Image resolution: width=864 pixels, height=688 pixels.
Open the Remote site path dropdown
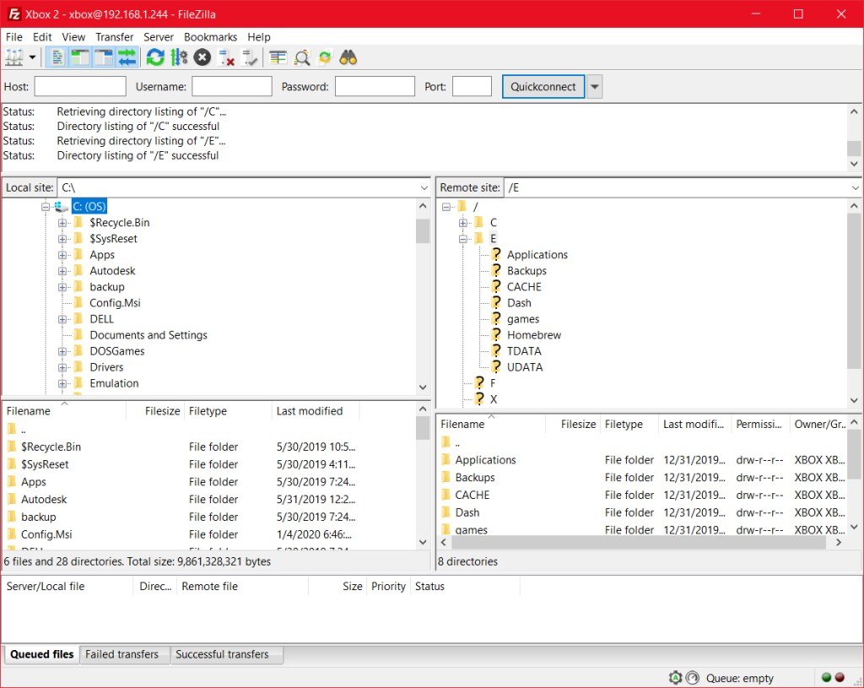click(856, 188)
